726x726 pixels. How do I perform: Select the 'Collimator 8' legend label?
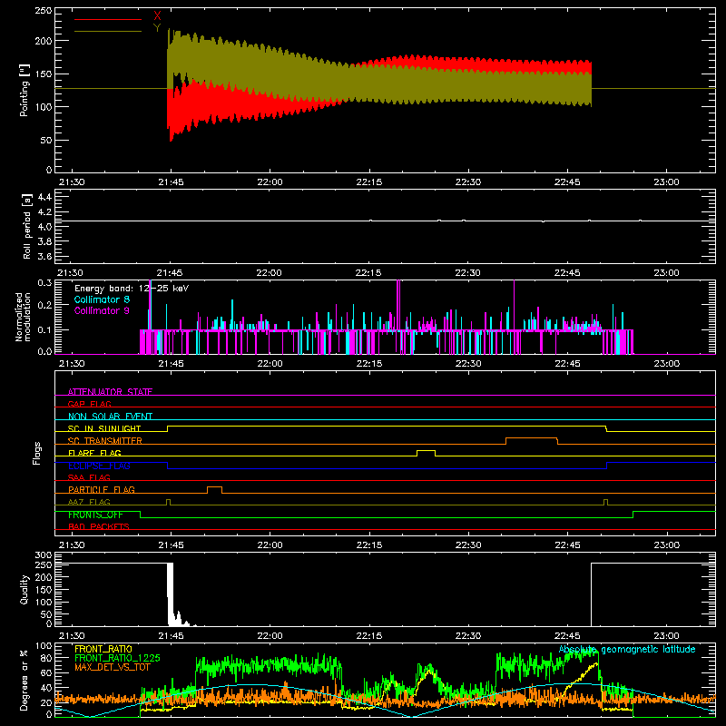102,299
